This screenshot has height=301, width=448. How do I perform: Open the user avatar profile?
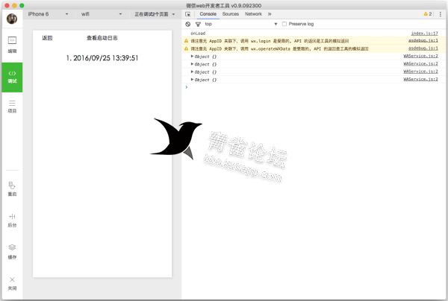[12, 19]
